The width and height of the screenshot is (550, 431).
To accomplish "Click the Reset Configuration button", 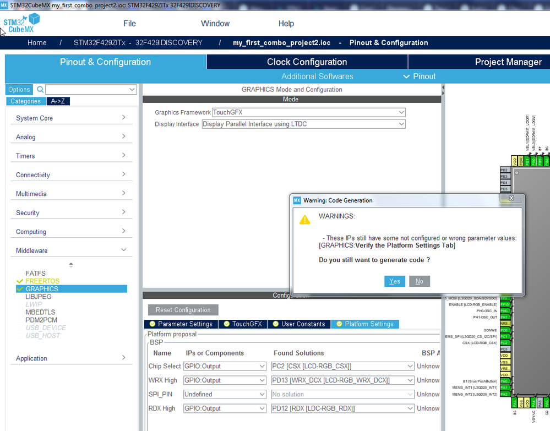I will pos(183,310).
